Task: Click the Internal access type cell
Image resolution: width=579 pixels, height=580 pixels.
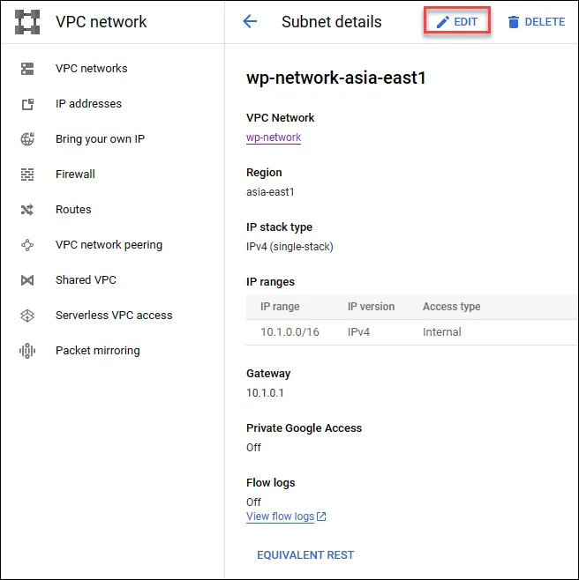Action: [442, 332]
